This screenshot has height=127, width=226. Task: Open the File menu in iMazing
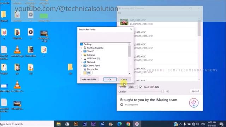pyautogui.click(x=120, y=13)
